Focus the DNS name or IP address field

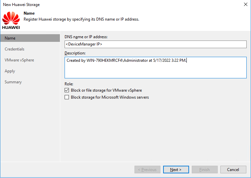(x=155, y=44)
